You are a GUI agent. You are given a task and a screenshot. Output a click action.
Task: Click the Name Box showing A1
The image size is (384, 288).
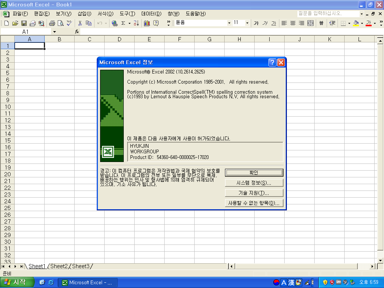(26, 31)
